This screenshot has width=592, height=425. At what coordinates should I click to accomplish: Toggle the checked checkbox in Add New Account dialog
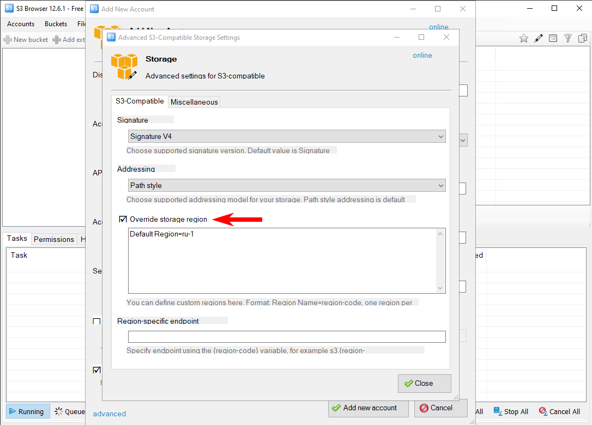coord(96,370)
